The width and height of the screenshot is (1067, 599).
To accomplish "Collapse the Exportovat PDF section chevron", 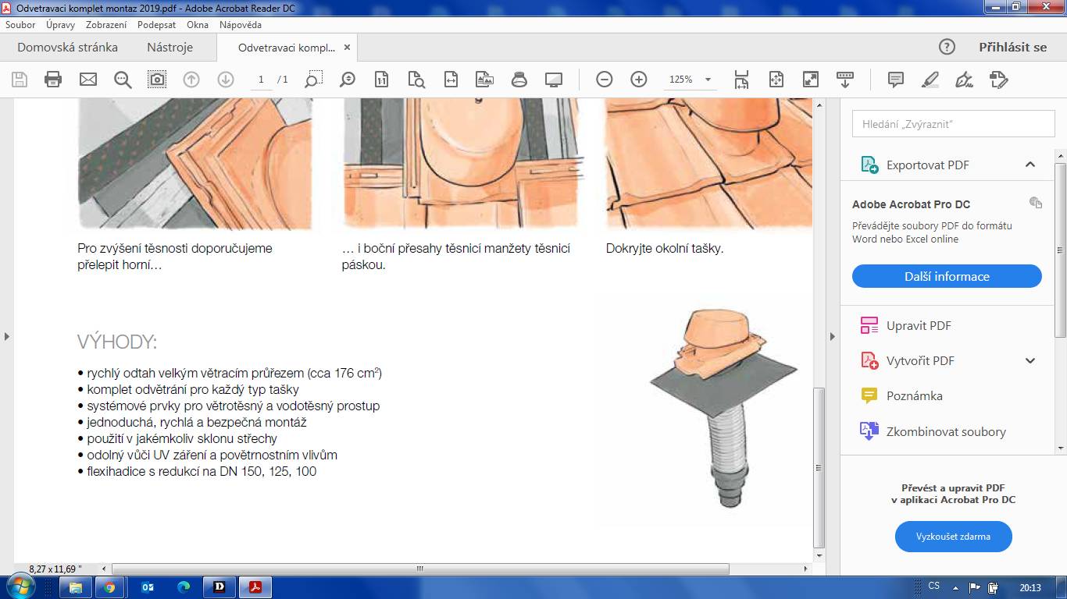I will [x=1030, y=165].
